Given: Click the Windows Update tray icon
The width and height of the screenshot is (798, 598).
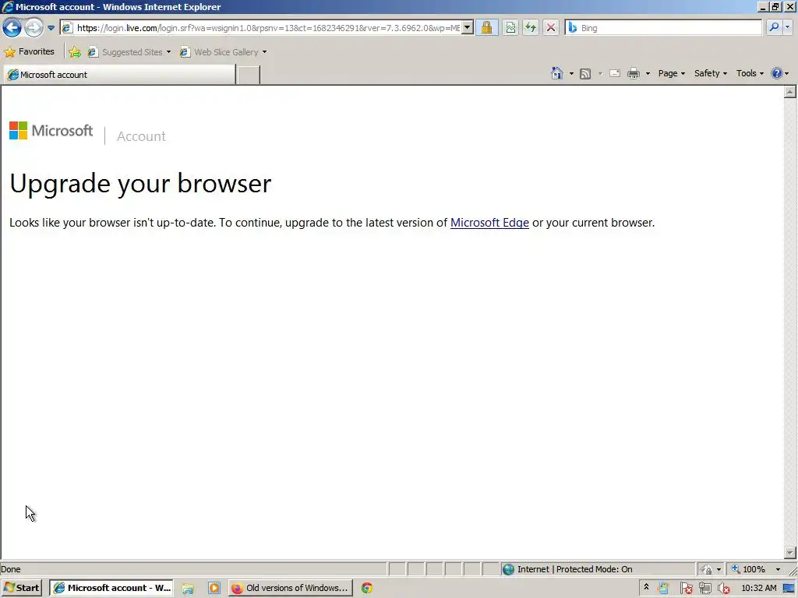Looking at the screenshot, I should [663, 589].
